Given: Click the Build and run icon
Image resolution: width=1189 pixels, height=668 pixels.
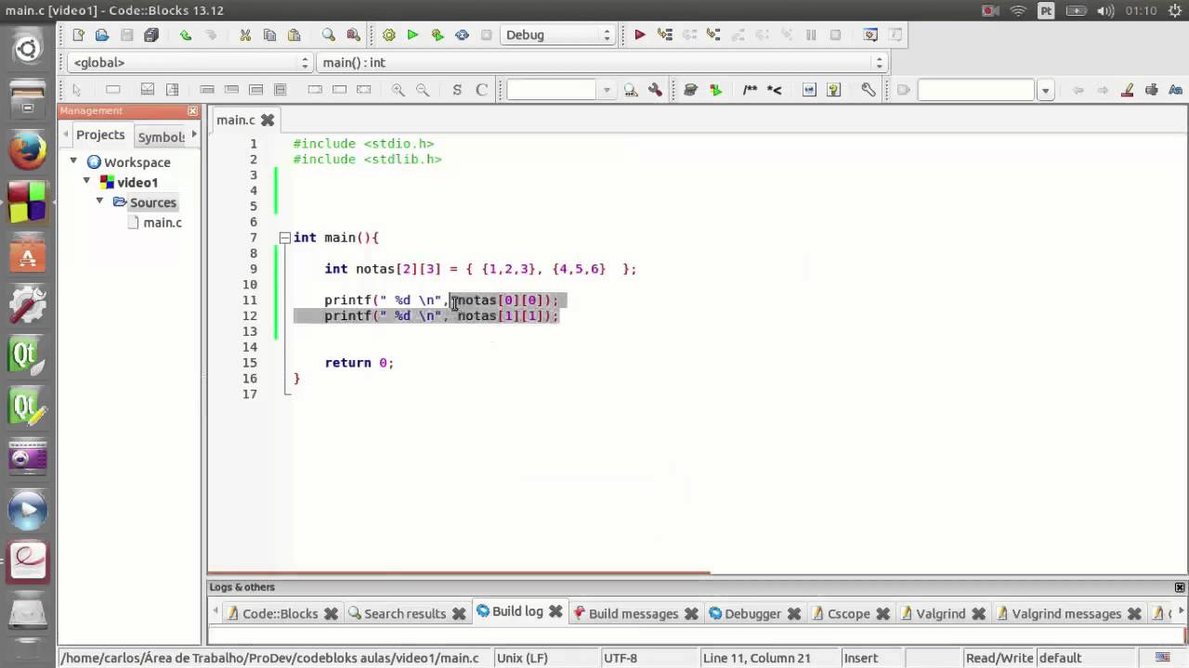Looking at the screenshot, I should [438, 35].
